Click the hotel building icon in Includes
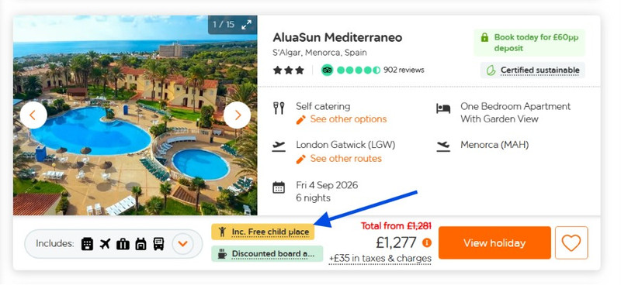The width and height of the screenshot is (621, 285). [87, 244]
